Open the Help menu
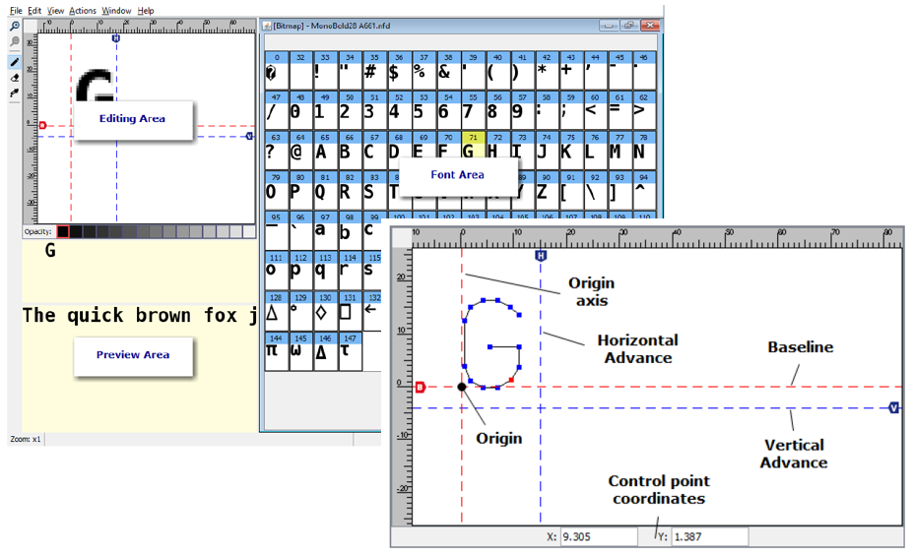The width and height of the screenshot is (912, 555). click(146, 11)
